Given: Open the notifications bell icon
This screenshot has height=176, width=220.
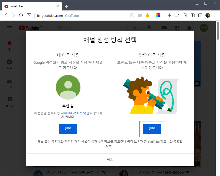Looking at the screenshot, I should pos(189,28).
